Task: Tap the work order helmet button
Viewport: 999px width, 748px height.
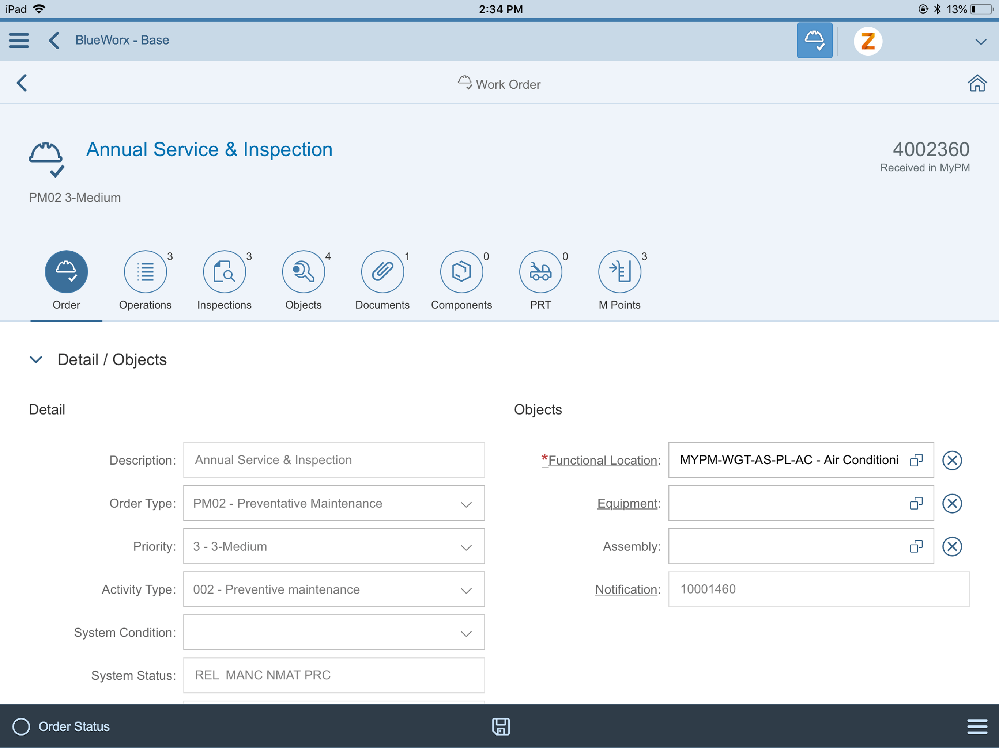Action: point(814,41)
